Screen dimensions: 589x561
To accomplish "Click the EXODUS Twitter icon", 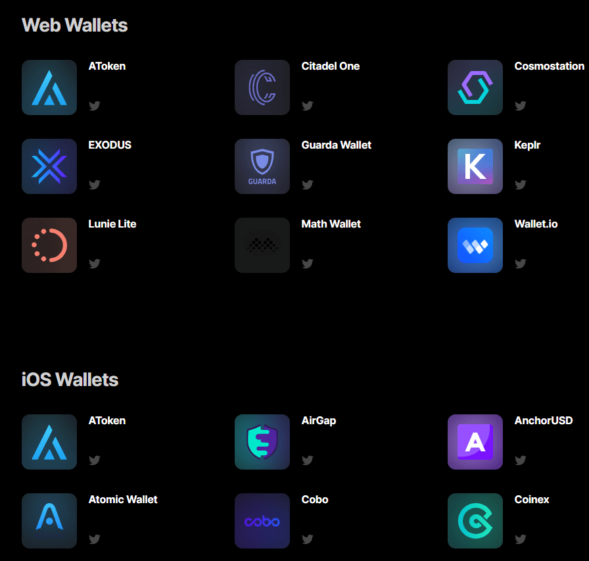I will click(95, 185).
